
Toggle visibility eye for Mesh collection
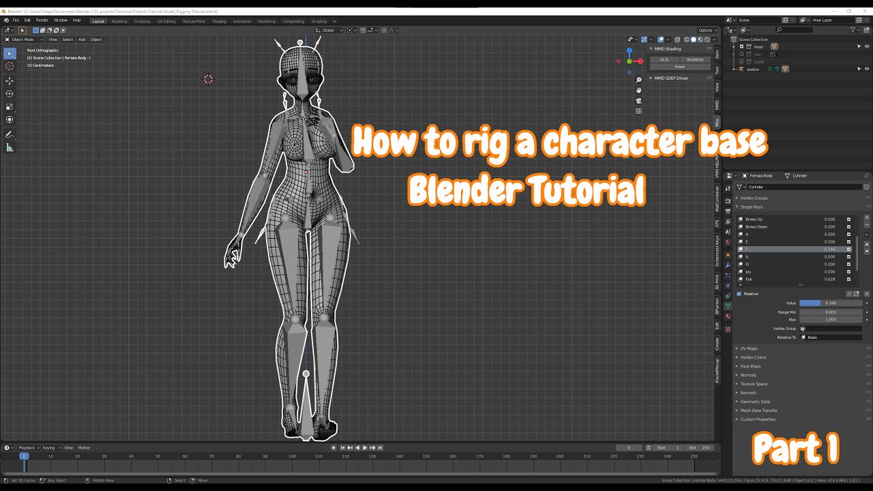[x=867, y=46]
